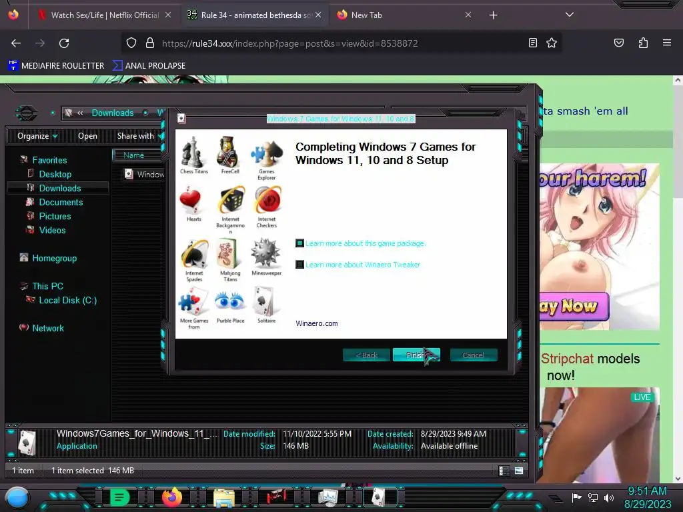Click the Firefox icon in taskbar
Screen dimensions: 683x512
tap(171, 497)
